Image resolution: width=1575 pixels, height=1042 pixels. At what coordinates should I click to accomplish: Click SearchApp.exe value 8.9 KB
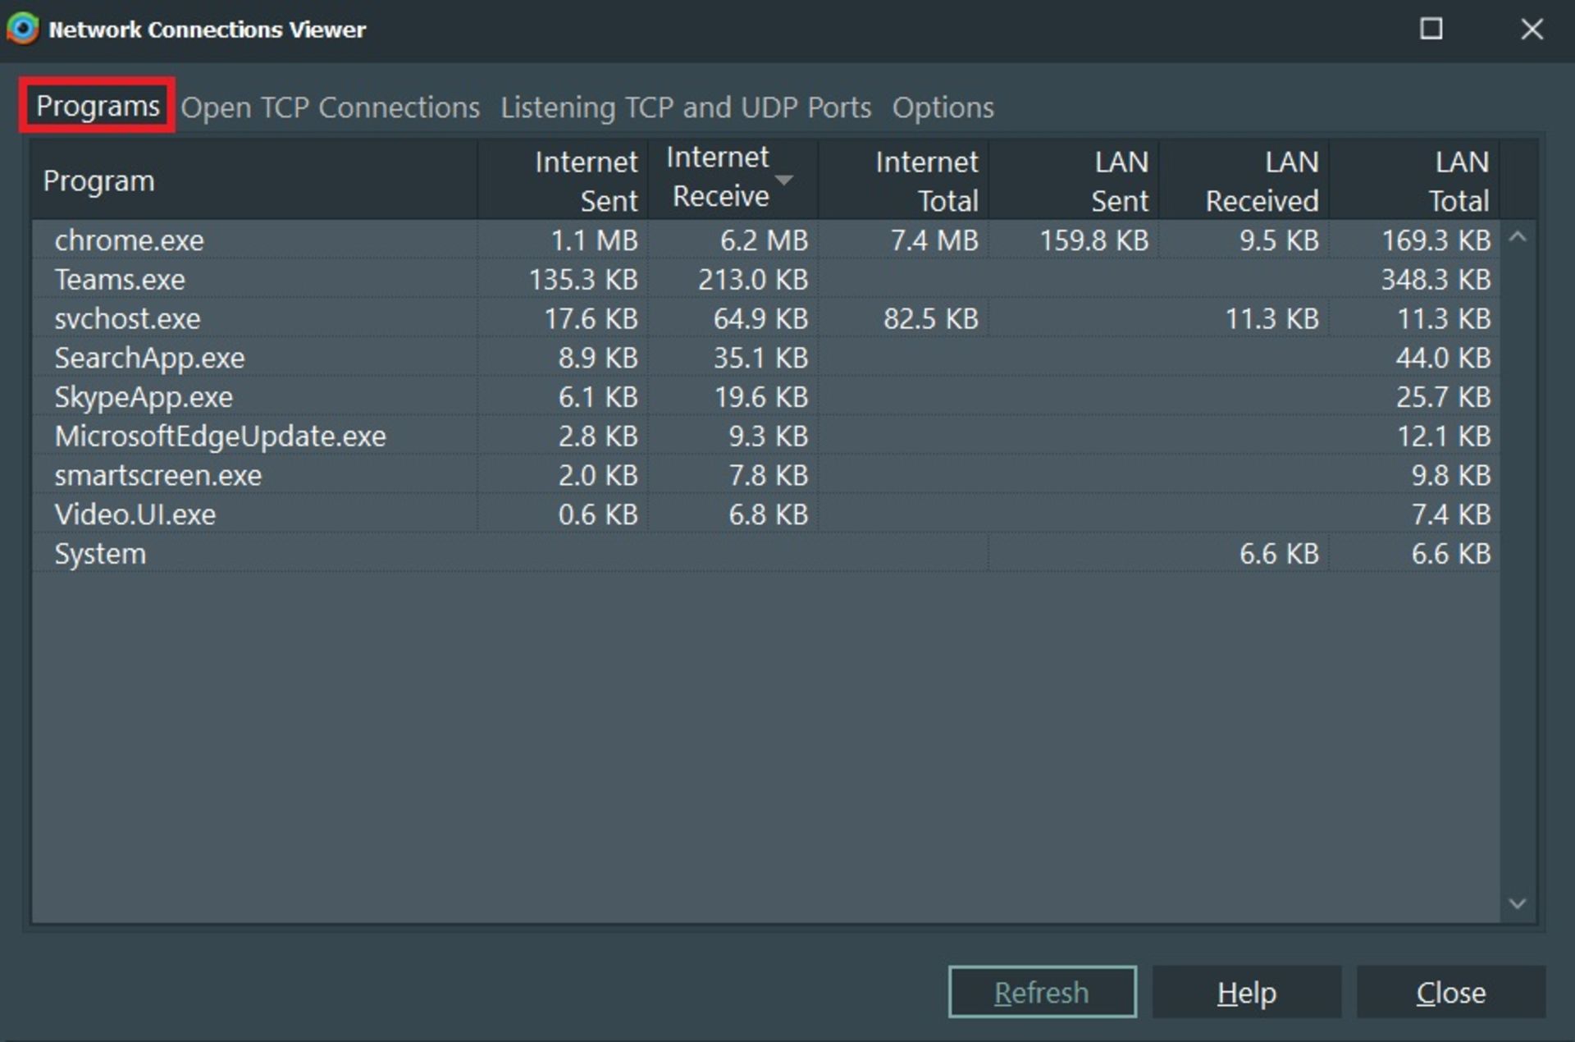598,358
